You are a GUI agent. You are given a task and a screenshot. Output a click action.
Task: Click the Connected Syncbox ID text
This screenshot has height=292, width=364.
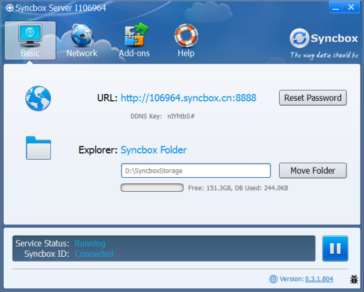94,254
